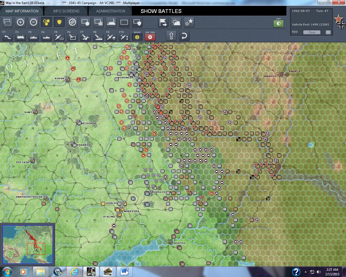
Task: Open the yellow Report info button
Action: (x=137, y=37)
